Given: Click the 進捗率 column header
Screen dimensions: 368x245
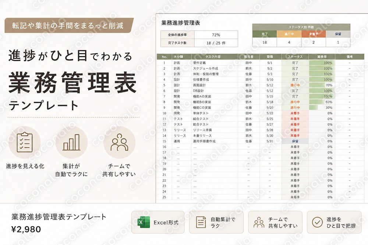Looking at the screenshot, I should coord(322,57).
